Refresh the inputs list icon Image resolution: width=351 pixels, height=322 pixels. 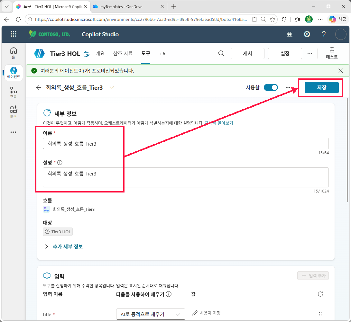(x=320, y=294)
